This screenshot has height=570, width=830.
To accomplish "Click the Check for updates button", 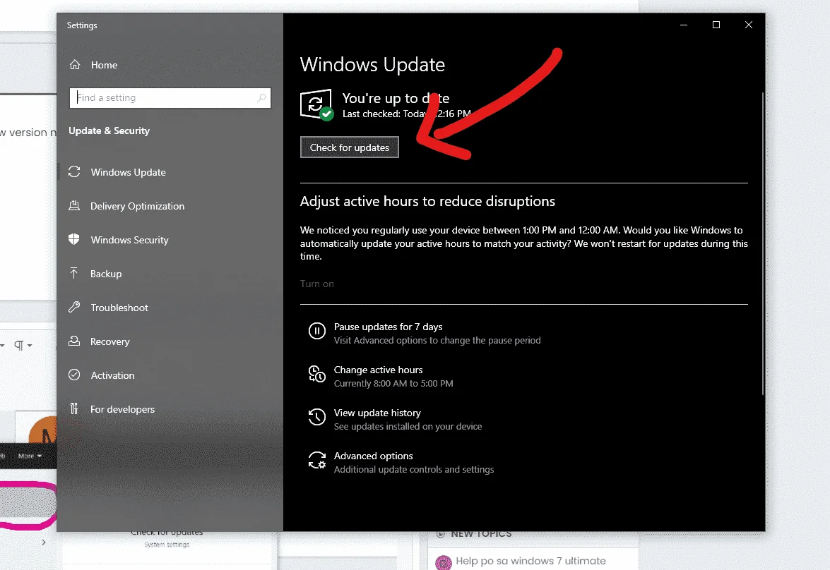I will 350,147.
